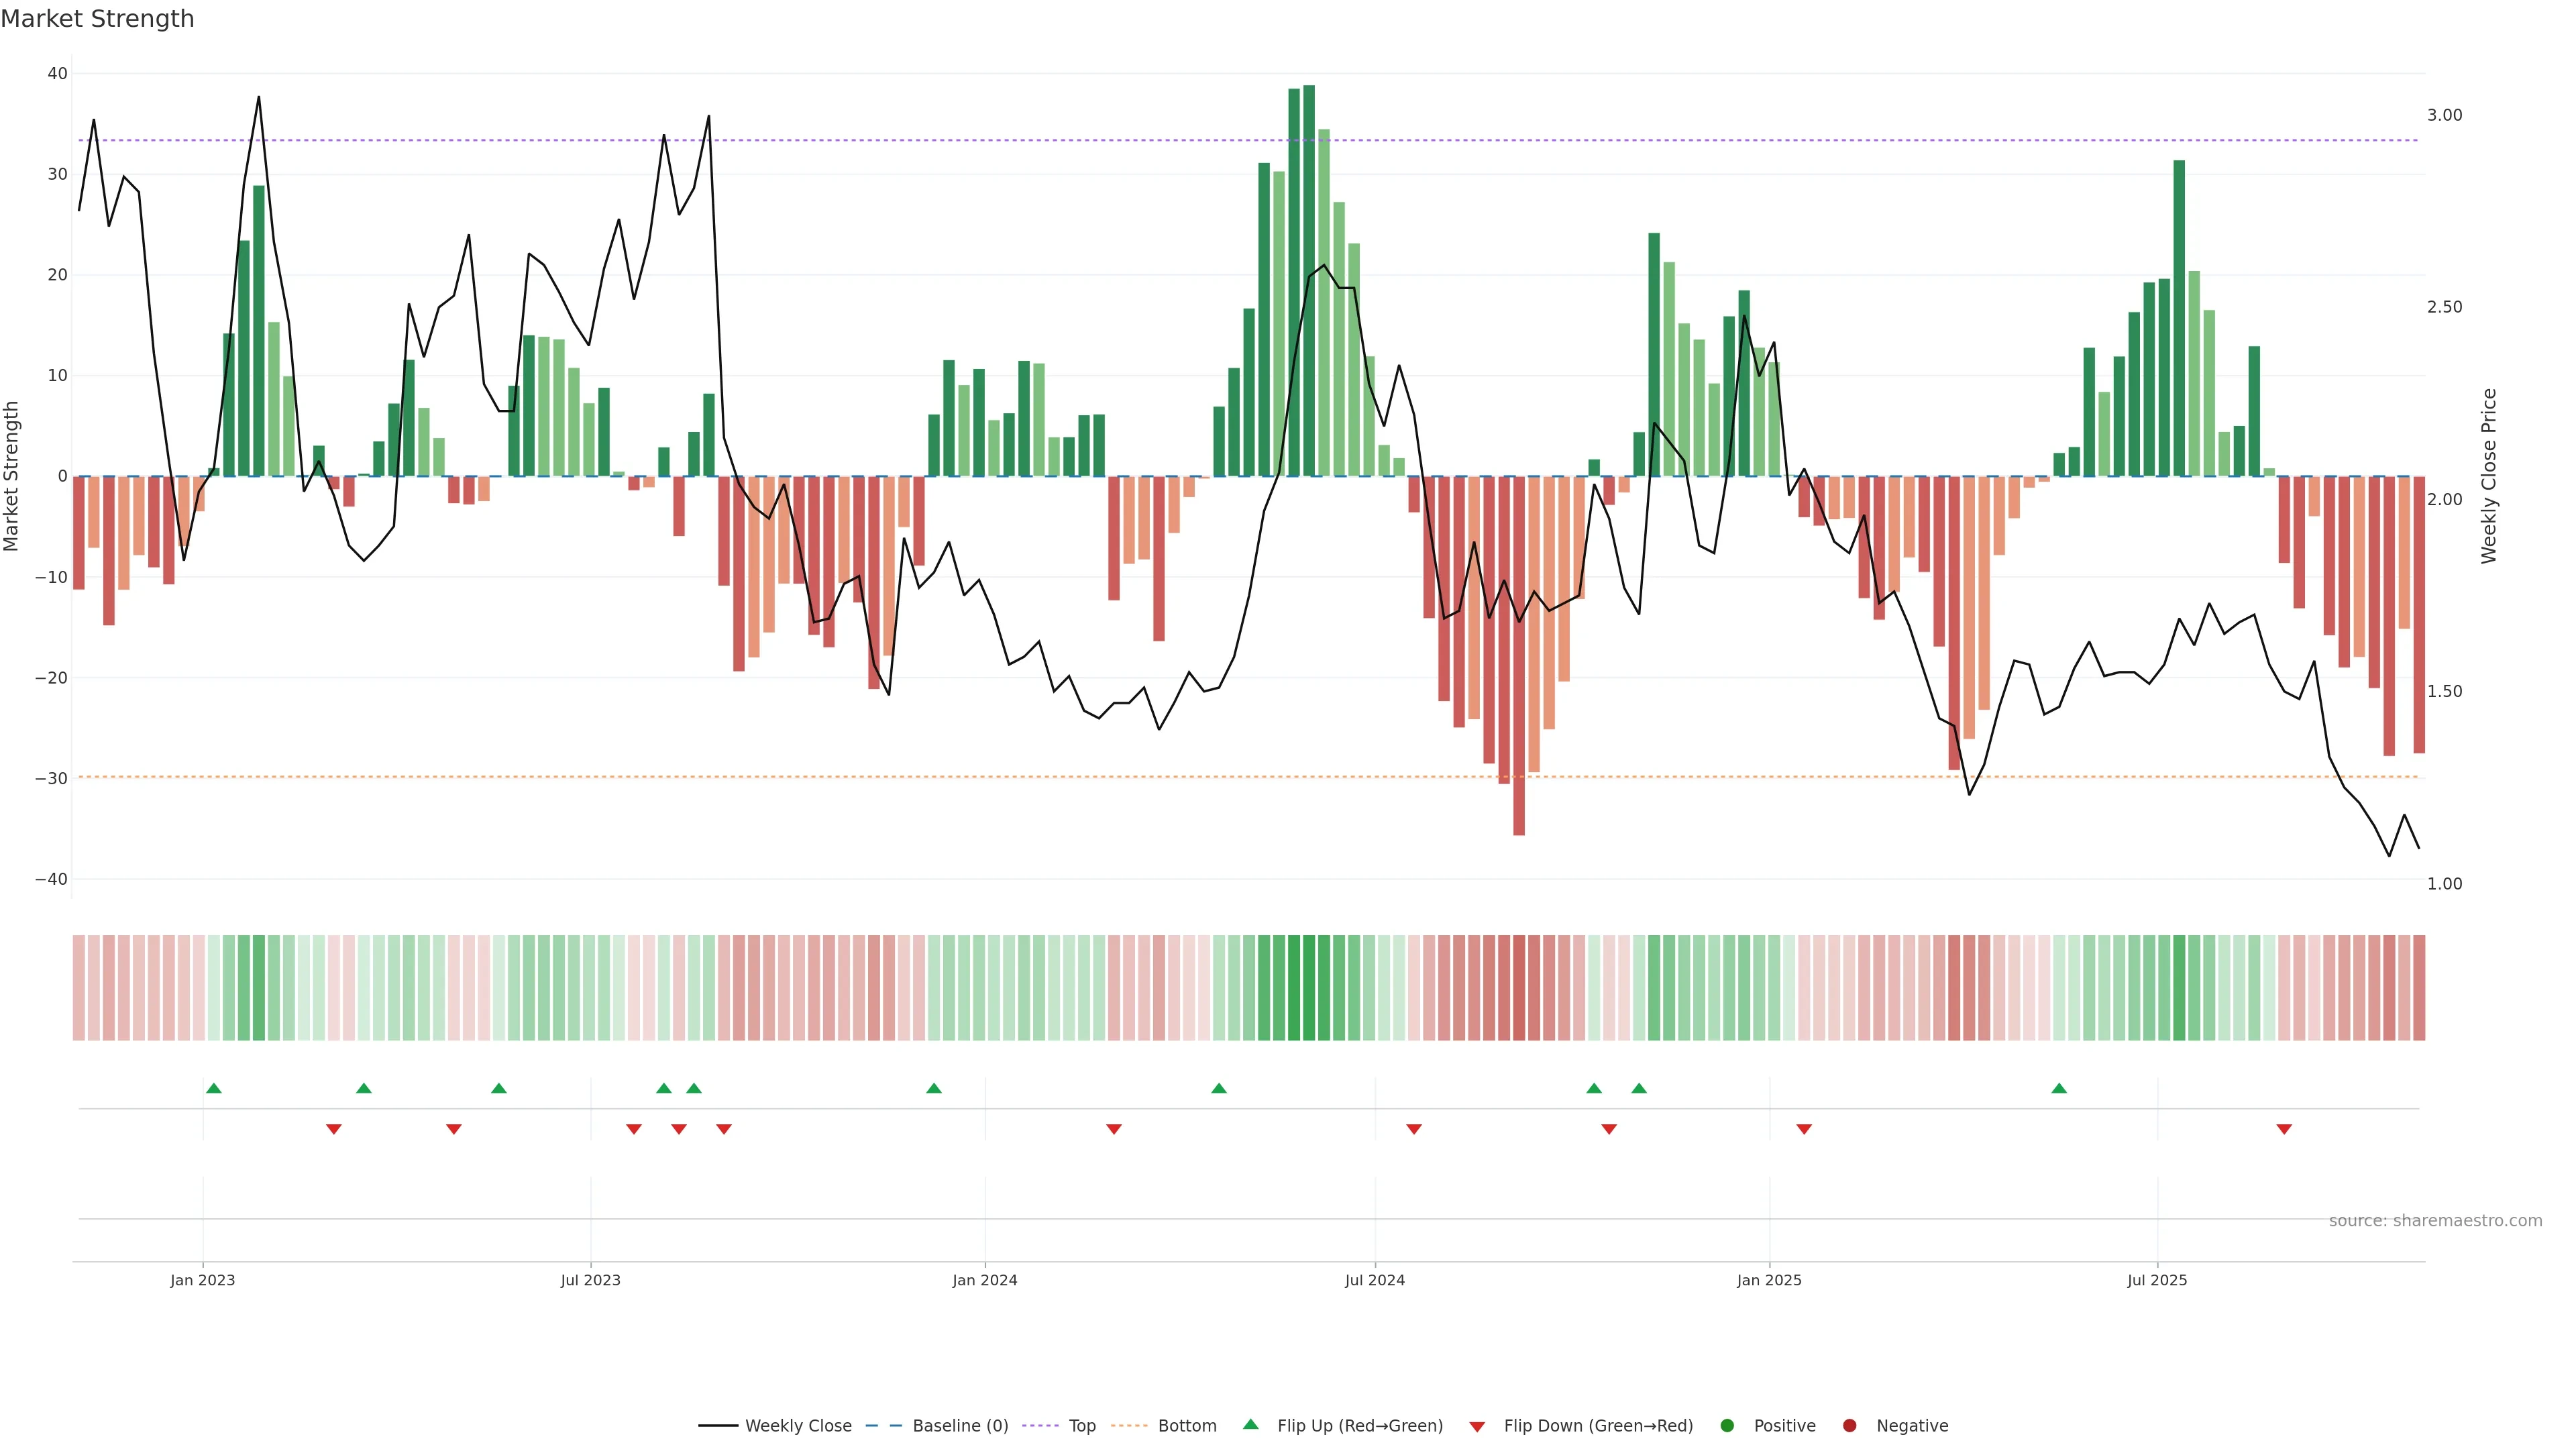This screenshot has width=2576, height=1449.
Task: Click the green flip-up marker before Jul 2025
Action: coord(2059,1088)
